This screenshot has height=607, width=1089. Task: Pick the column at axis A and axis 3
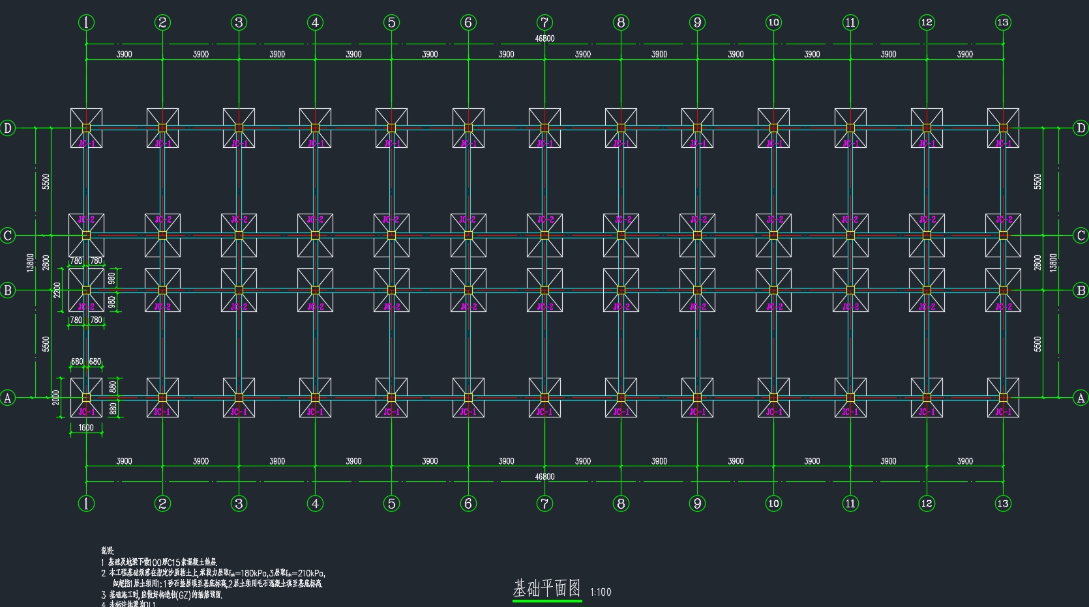(x=239, y=397)
